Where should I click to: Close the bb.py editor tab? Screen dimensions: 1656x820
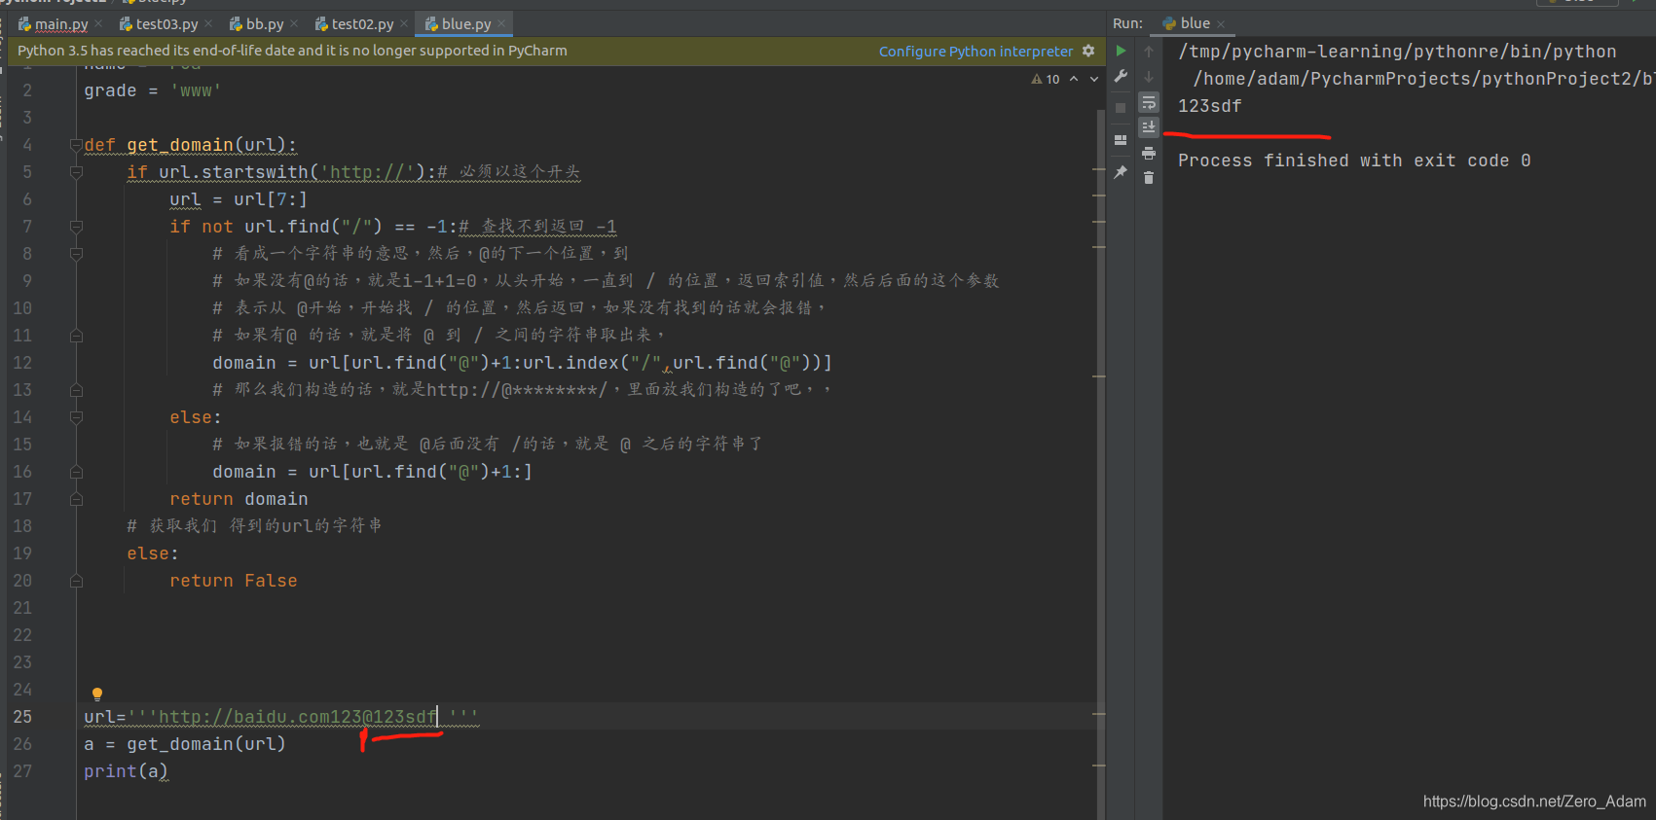294,23
